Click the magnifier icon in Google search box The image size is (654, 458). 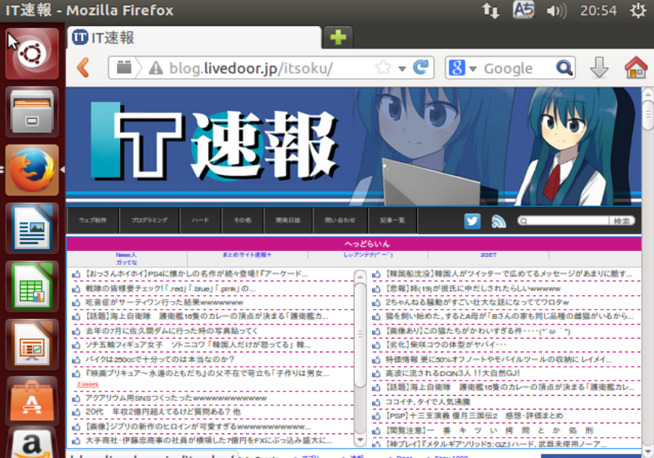(x=564, y=67)
